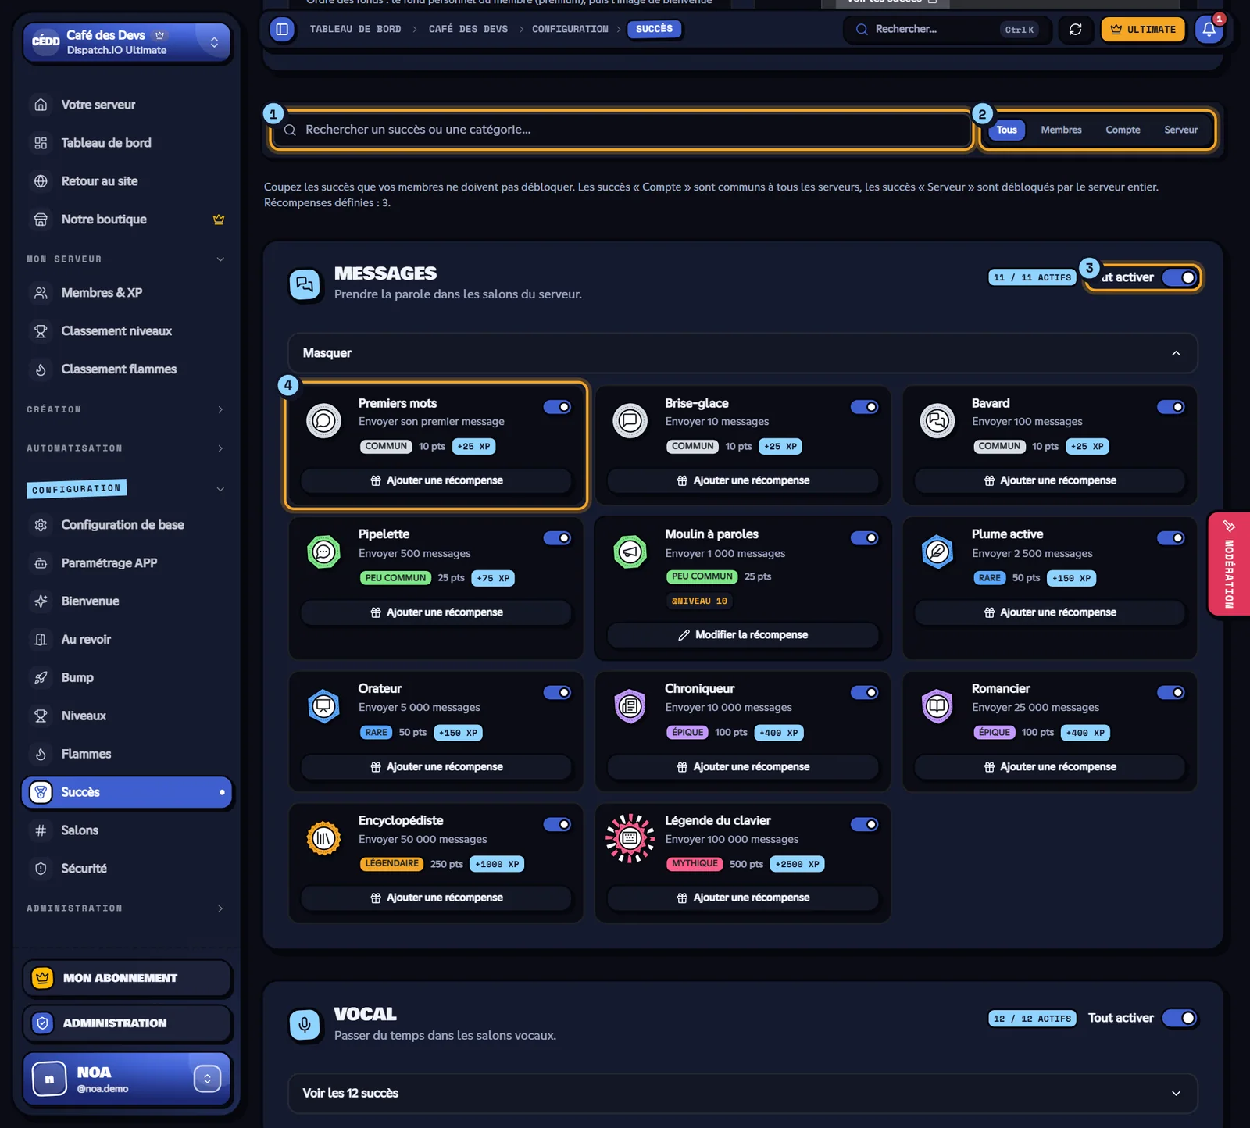Click the Classement flammes flame icon

(41, 369)
